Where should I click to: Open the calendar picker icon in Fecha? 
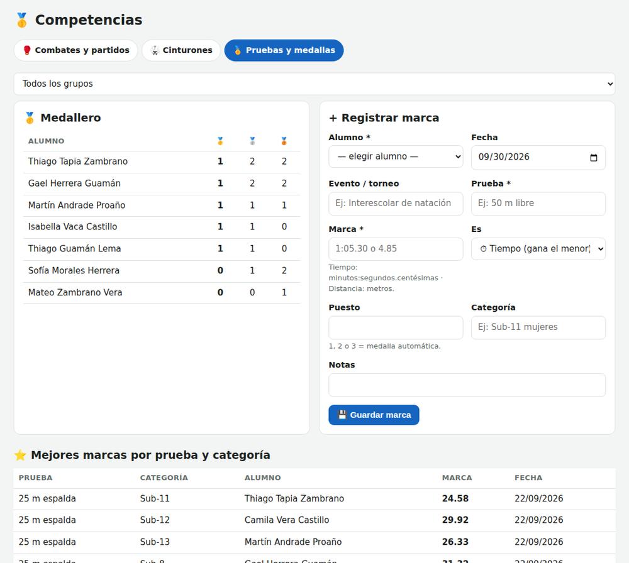click(594, 158)
